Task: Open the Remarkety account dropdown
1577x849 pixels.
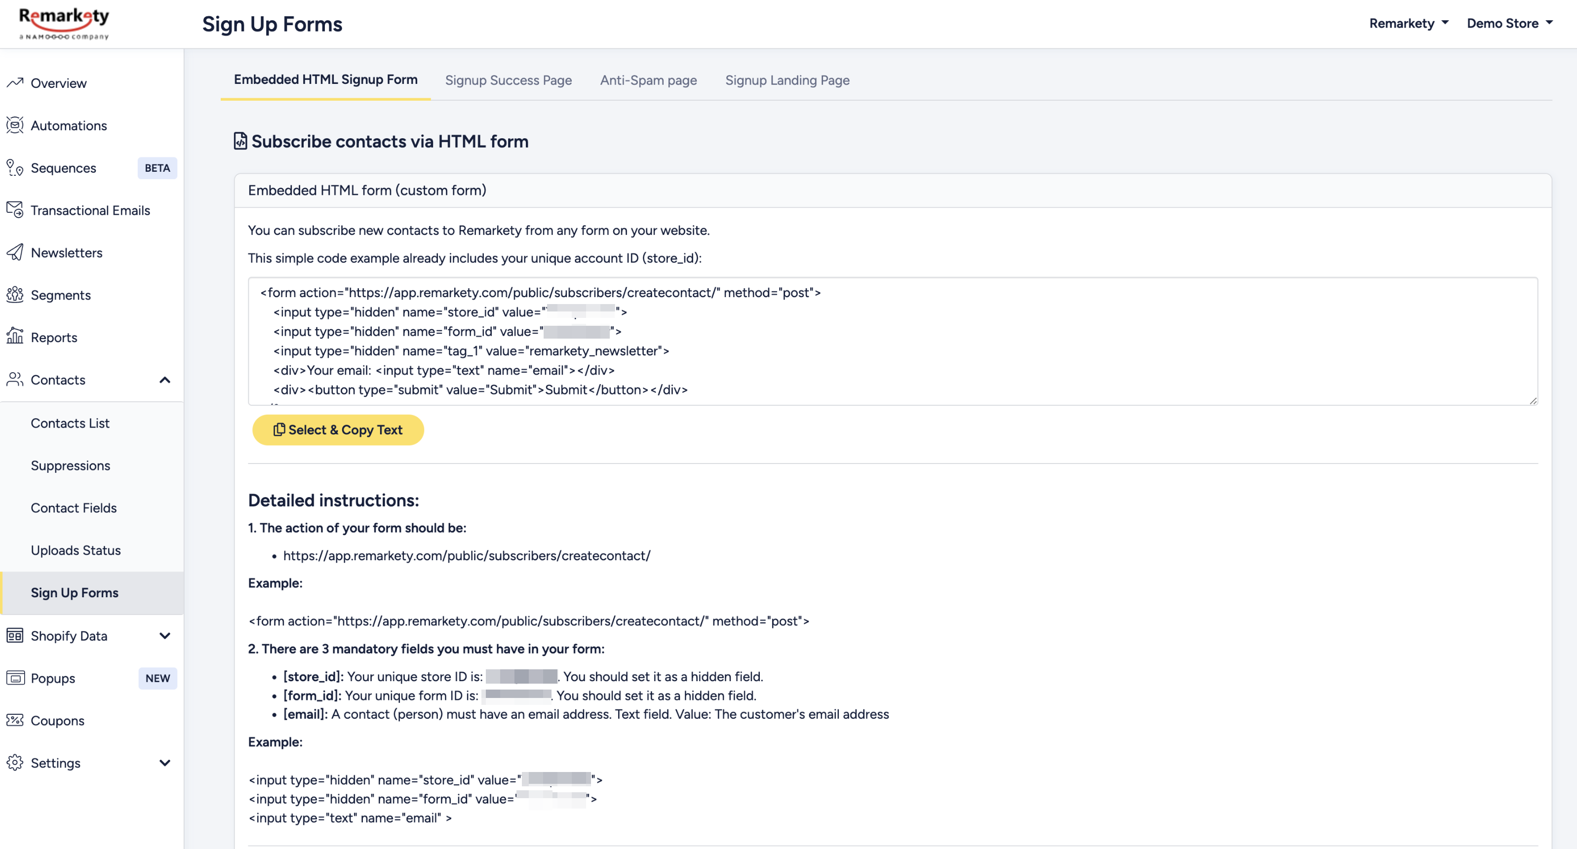Action: click(1409, 23)
